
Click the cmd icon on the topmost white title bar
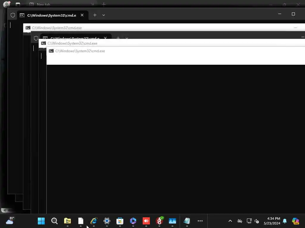[x=28, y=28]
